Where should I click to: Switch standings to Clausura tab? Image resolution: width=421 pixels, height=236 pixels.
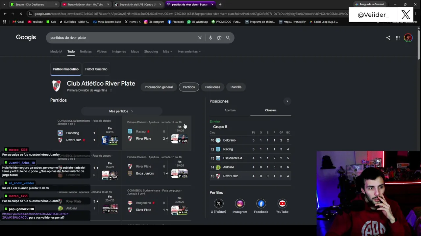click(271, 110)
